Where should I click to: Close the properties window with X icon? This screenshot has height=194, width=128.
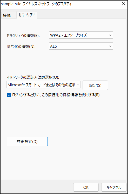123,4
